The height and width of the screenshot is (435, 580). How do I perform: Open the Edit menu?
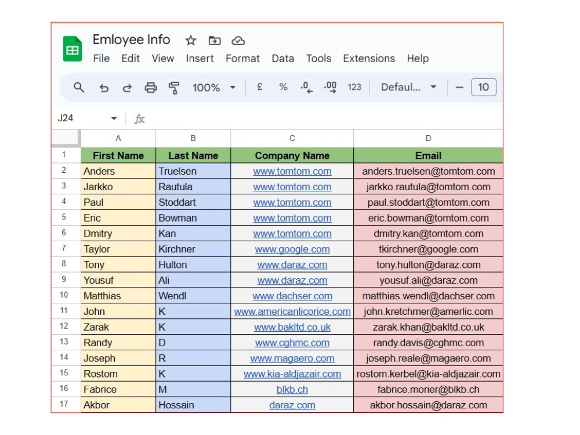130,59
